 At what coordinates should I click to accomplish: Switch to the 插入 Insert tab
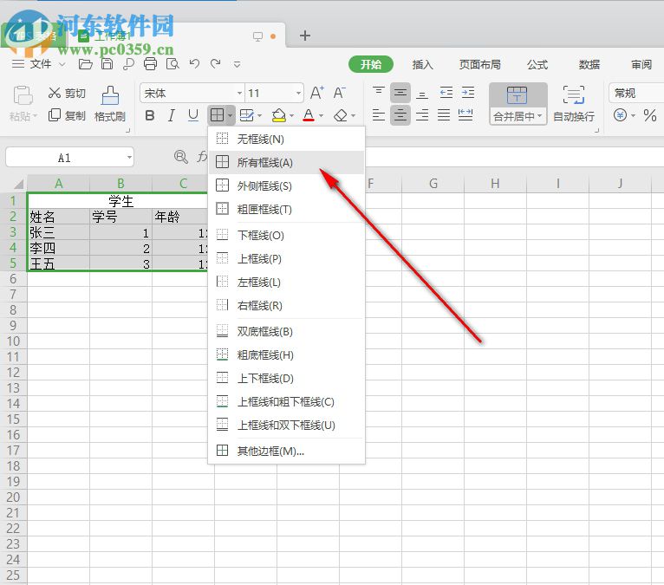423,64
